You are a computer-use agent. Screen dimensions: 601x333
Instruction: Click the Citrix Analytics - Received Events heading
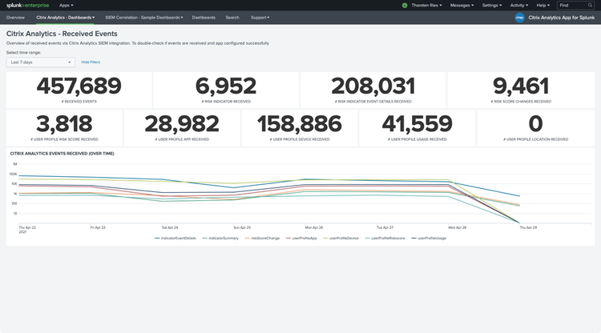62,34
